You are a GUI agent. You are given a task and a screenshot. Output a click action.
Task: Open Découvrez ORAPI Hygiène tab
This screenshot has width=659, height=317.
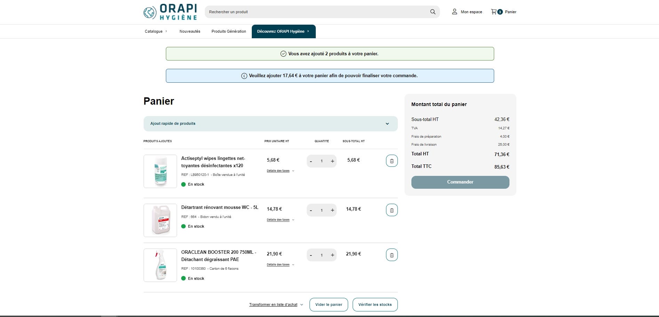284,31
